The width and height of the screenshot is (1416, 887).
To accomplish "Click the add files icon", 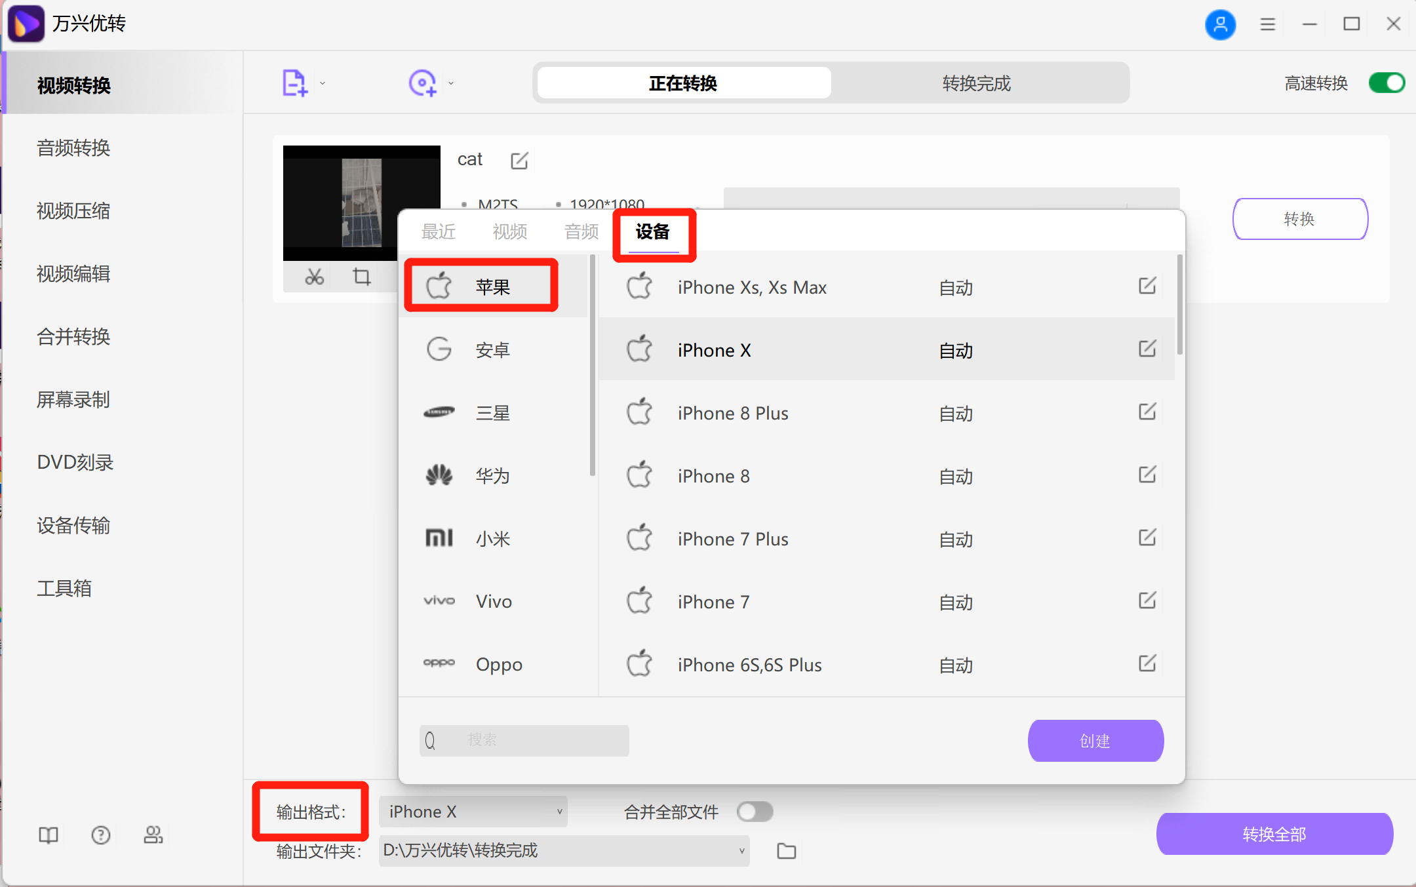I will [294, 83].
